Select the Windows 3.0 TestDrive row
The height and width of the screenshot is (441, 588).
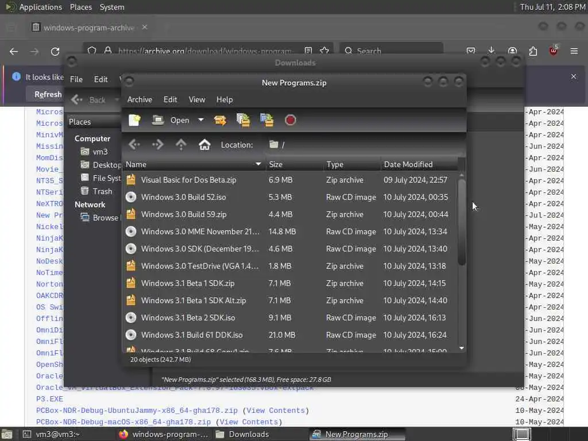coord(290,266)
